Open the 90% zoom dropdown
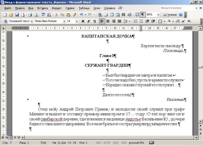Screen dimensions: 203x146 (158, 15)
